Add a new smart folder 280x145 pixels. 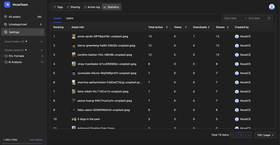tap(41, 42)
